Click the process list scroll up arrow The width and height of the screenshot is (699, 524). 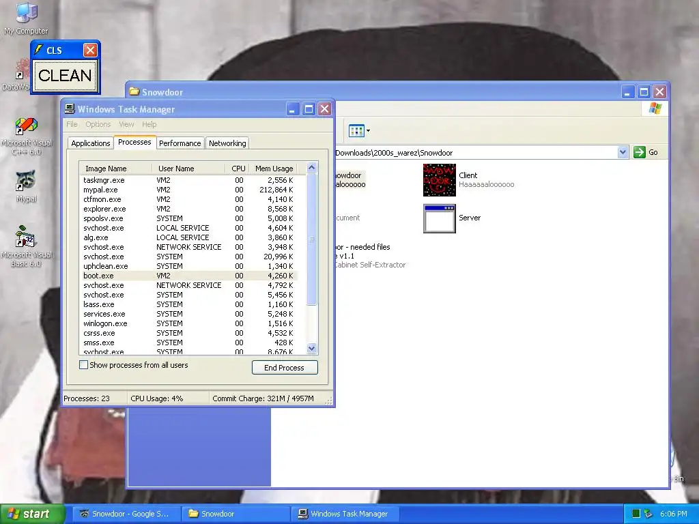point(311,168)
